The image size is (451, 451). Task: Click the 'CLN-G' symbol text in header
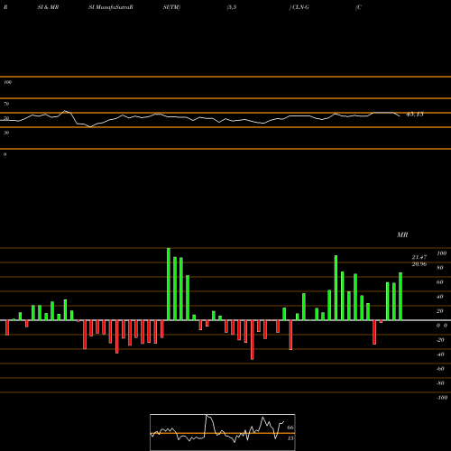point(300,7)
